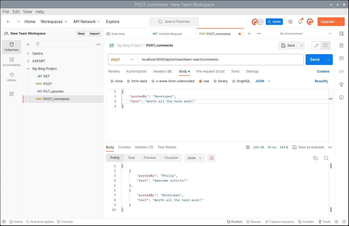Expand the Daxtra collection
Screen dimensions: 349x226
pyautogui.click(x=28, y=54)
